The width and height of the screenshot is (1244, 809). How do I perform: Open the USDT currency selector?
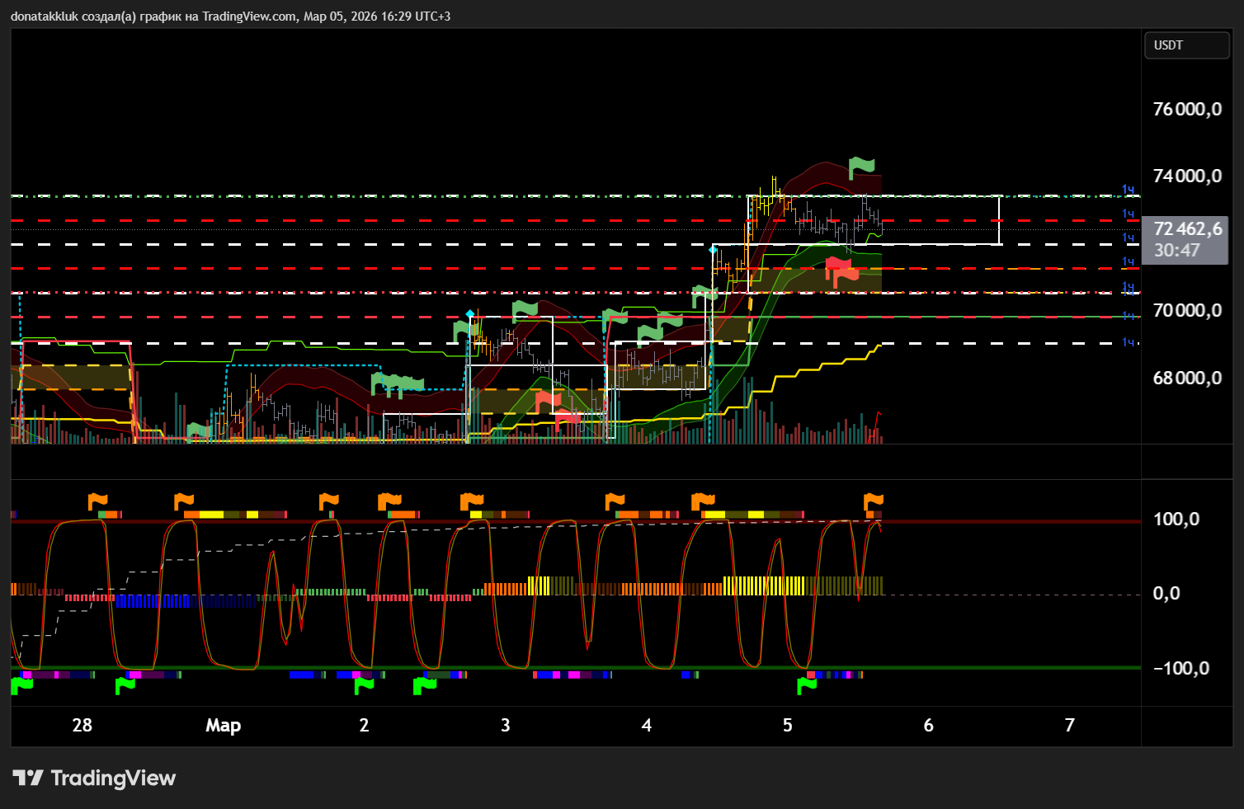(x=1186, y=45)
